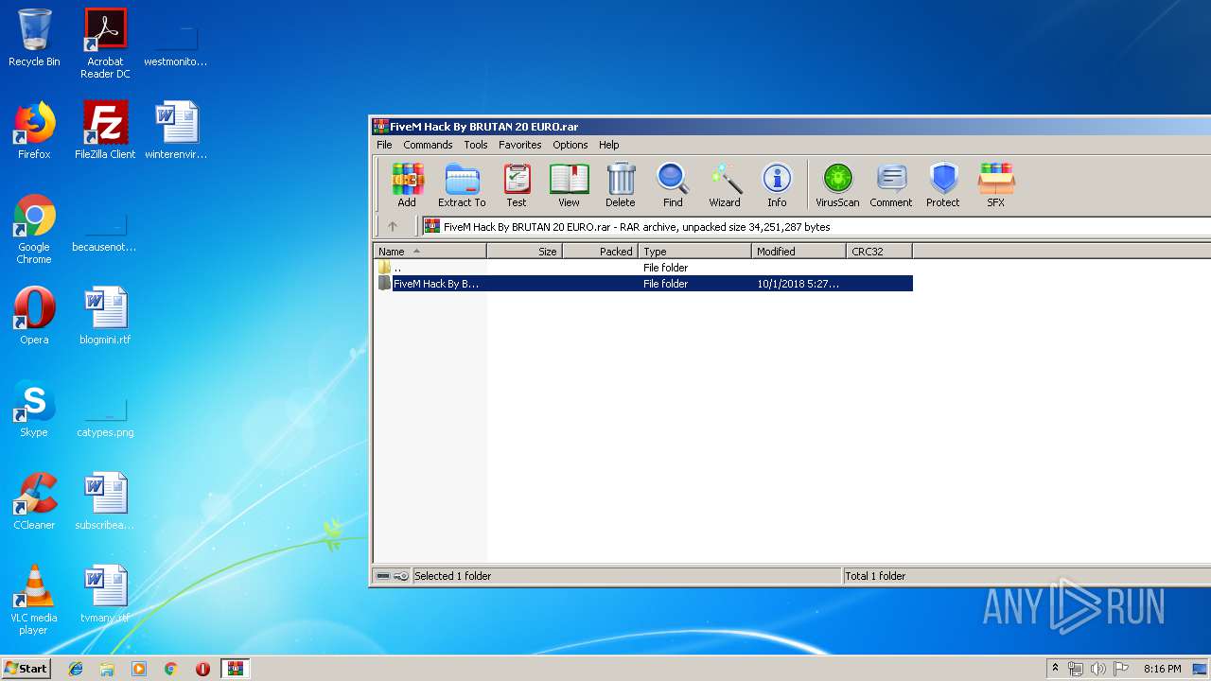Select the winterenvir... document on desktop

(176, 131)
